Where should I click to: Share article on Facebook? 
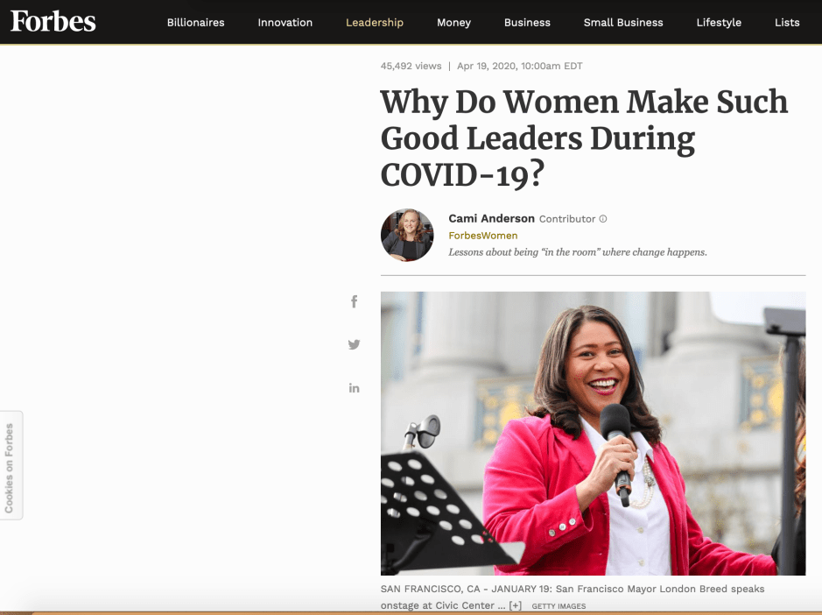point(354,301)
